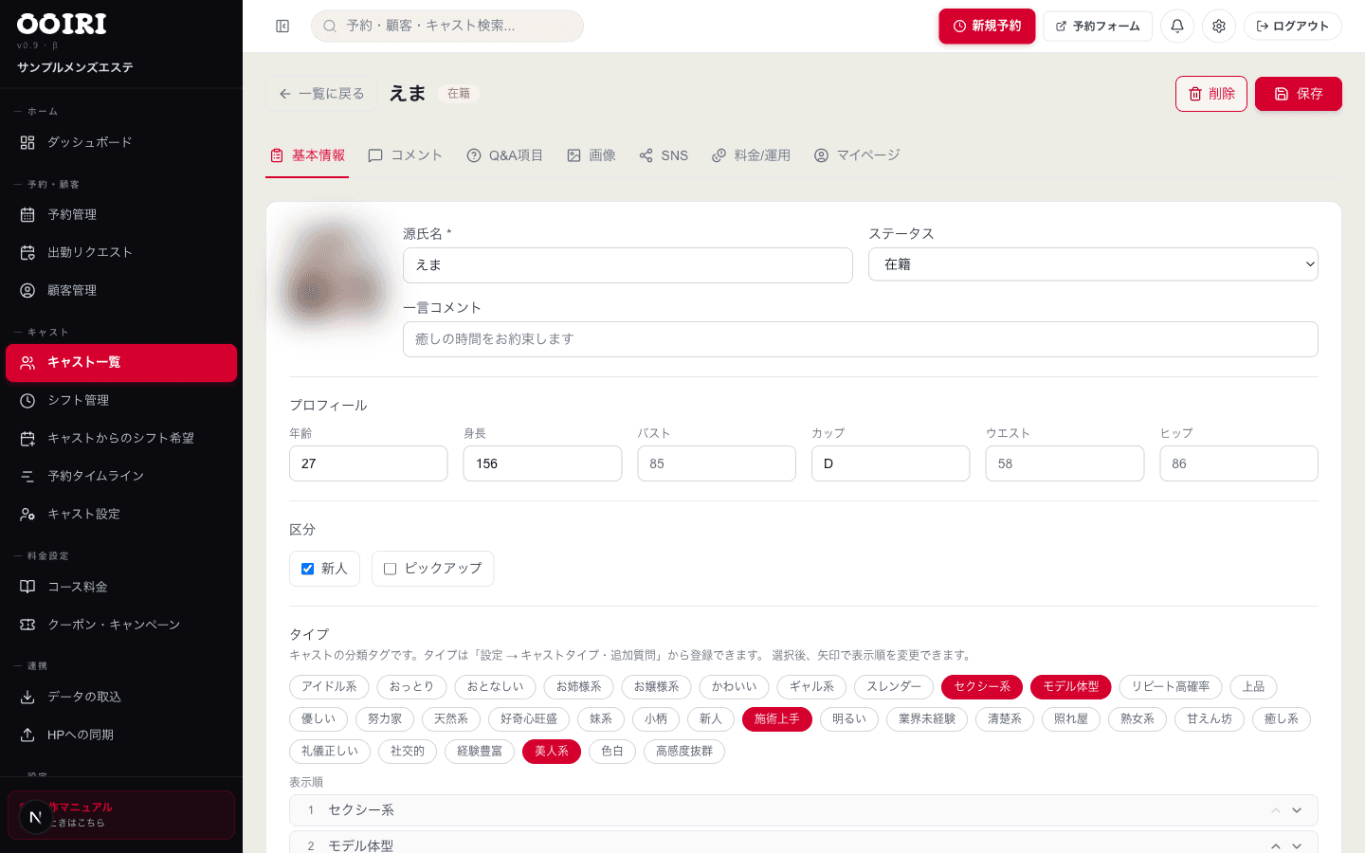Select the ギャル系 type tag
The image size is (1365, 853).
(x=811, y=687)
